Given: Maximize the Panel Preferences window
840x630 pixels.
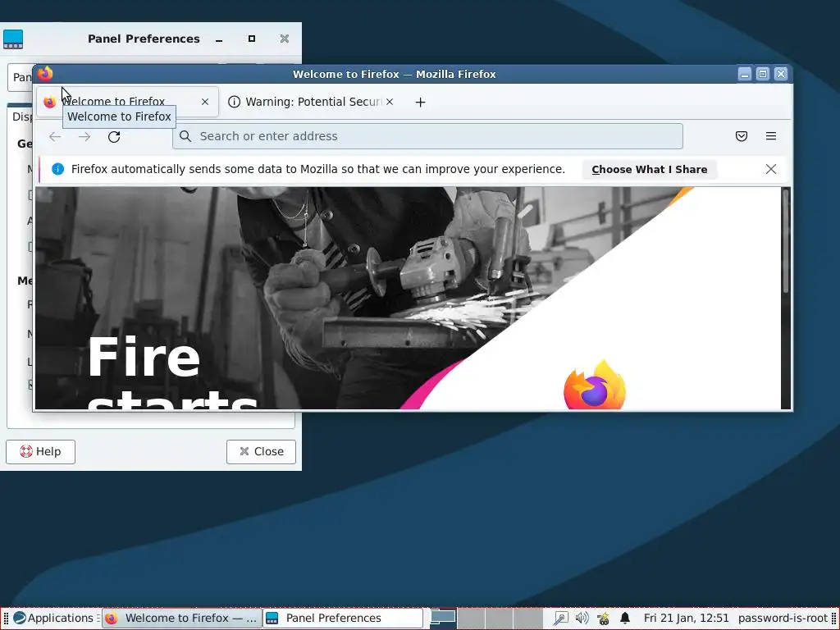Looking at the screenshot, I should [252, 39].
